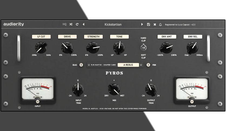Click the TONE label
The image size is (226, 131).
tap(119, 37)
